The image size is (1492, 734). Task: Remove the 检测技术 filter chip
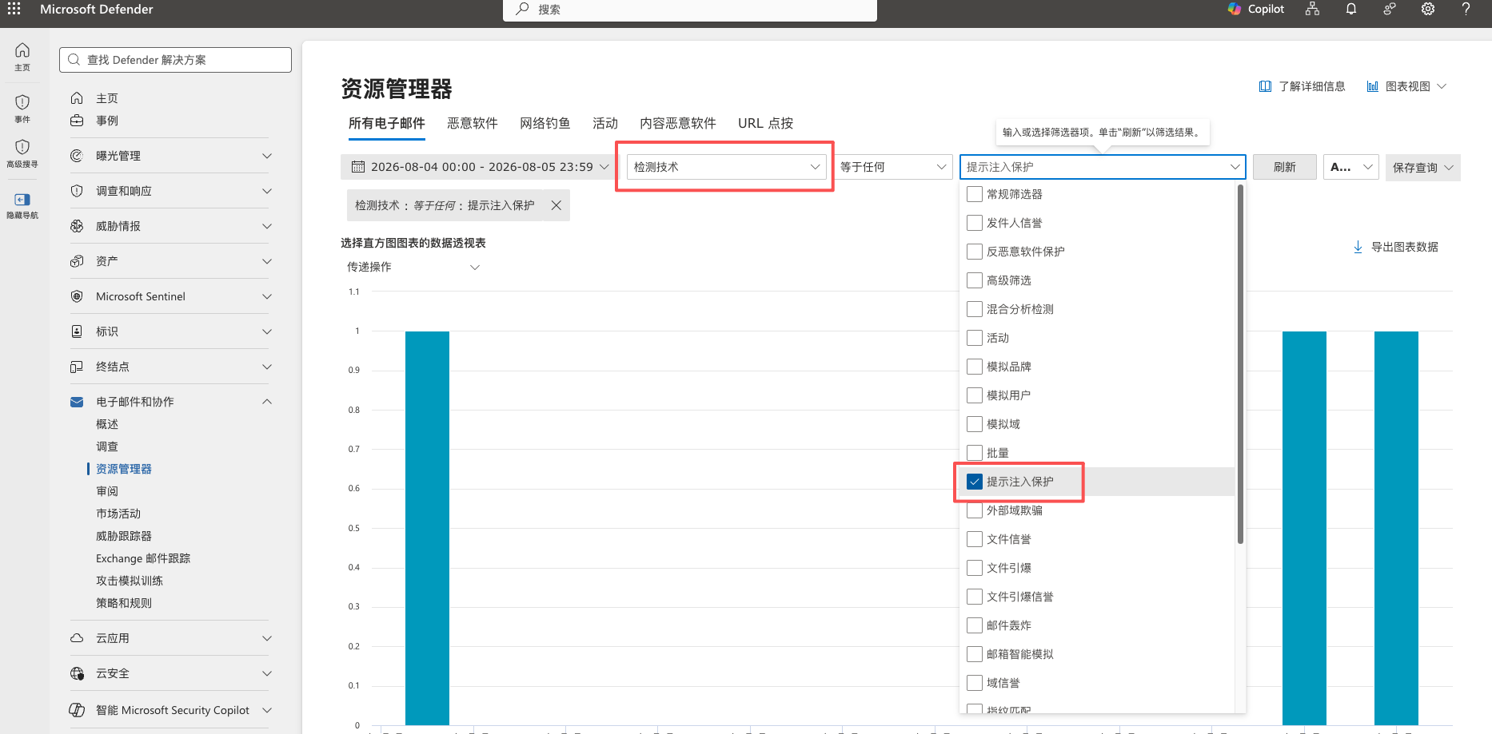[557, 205]
